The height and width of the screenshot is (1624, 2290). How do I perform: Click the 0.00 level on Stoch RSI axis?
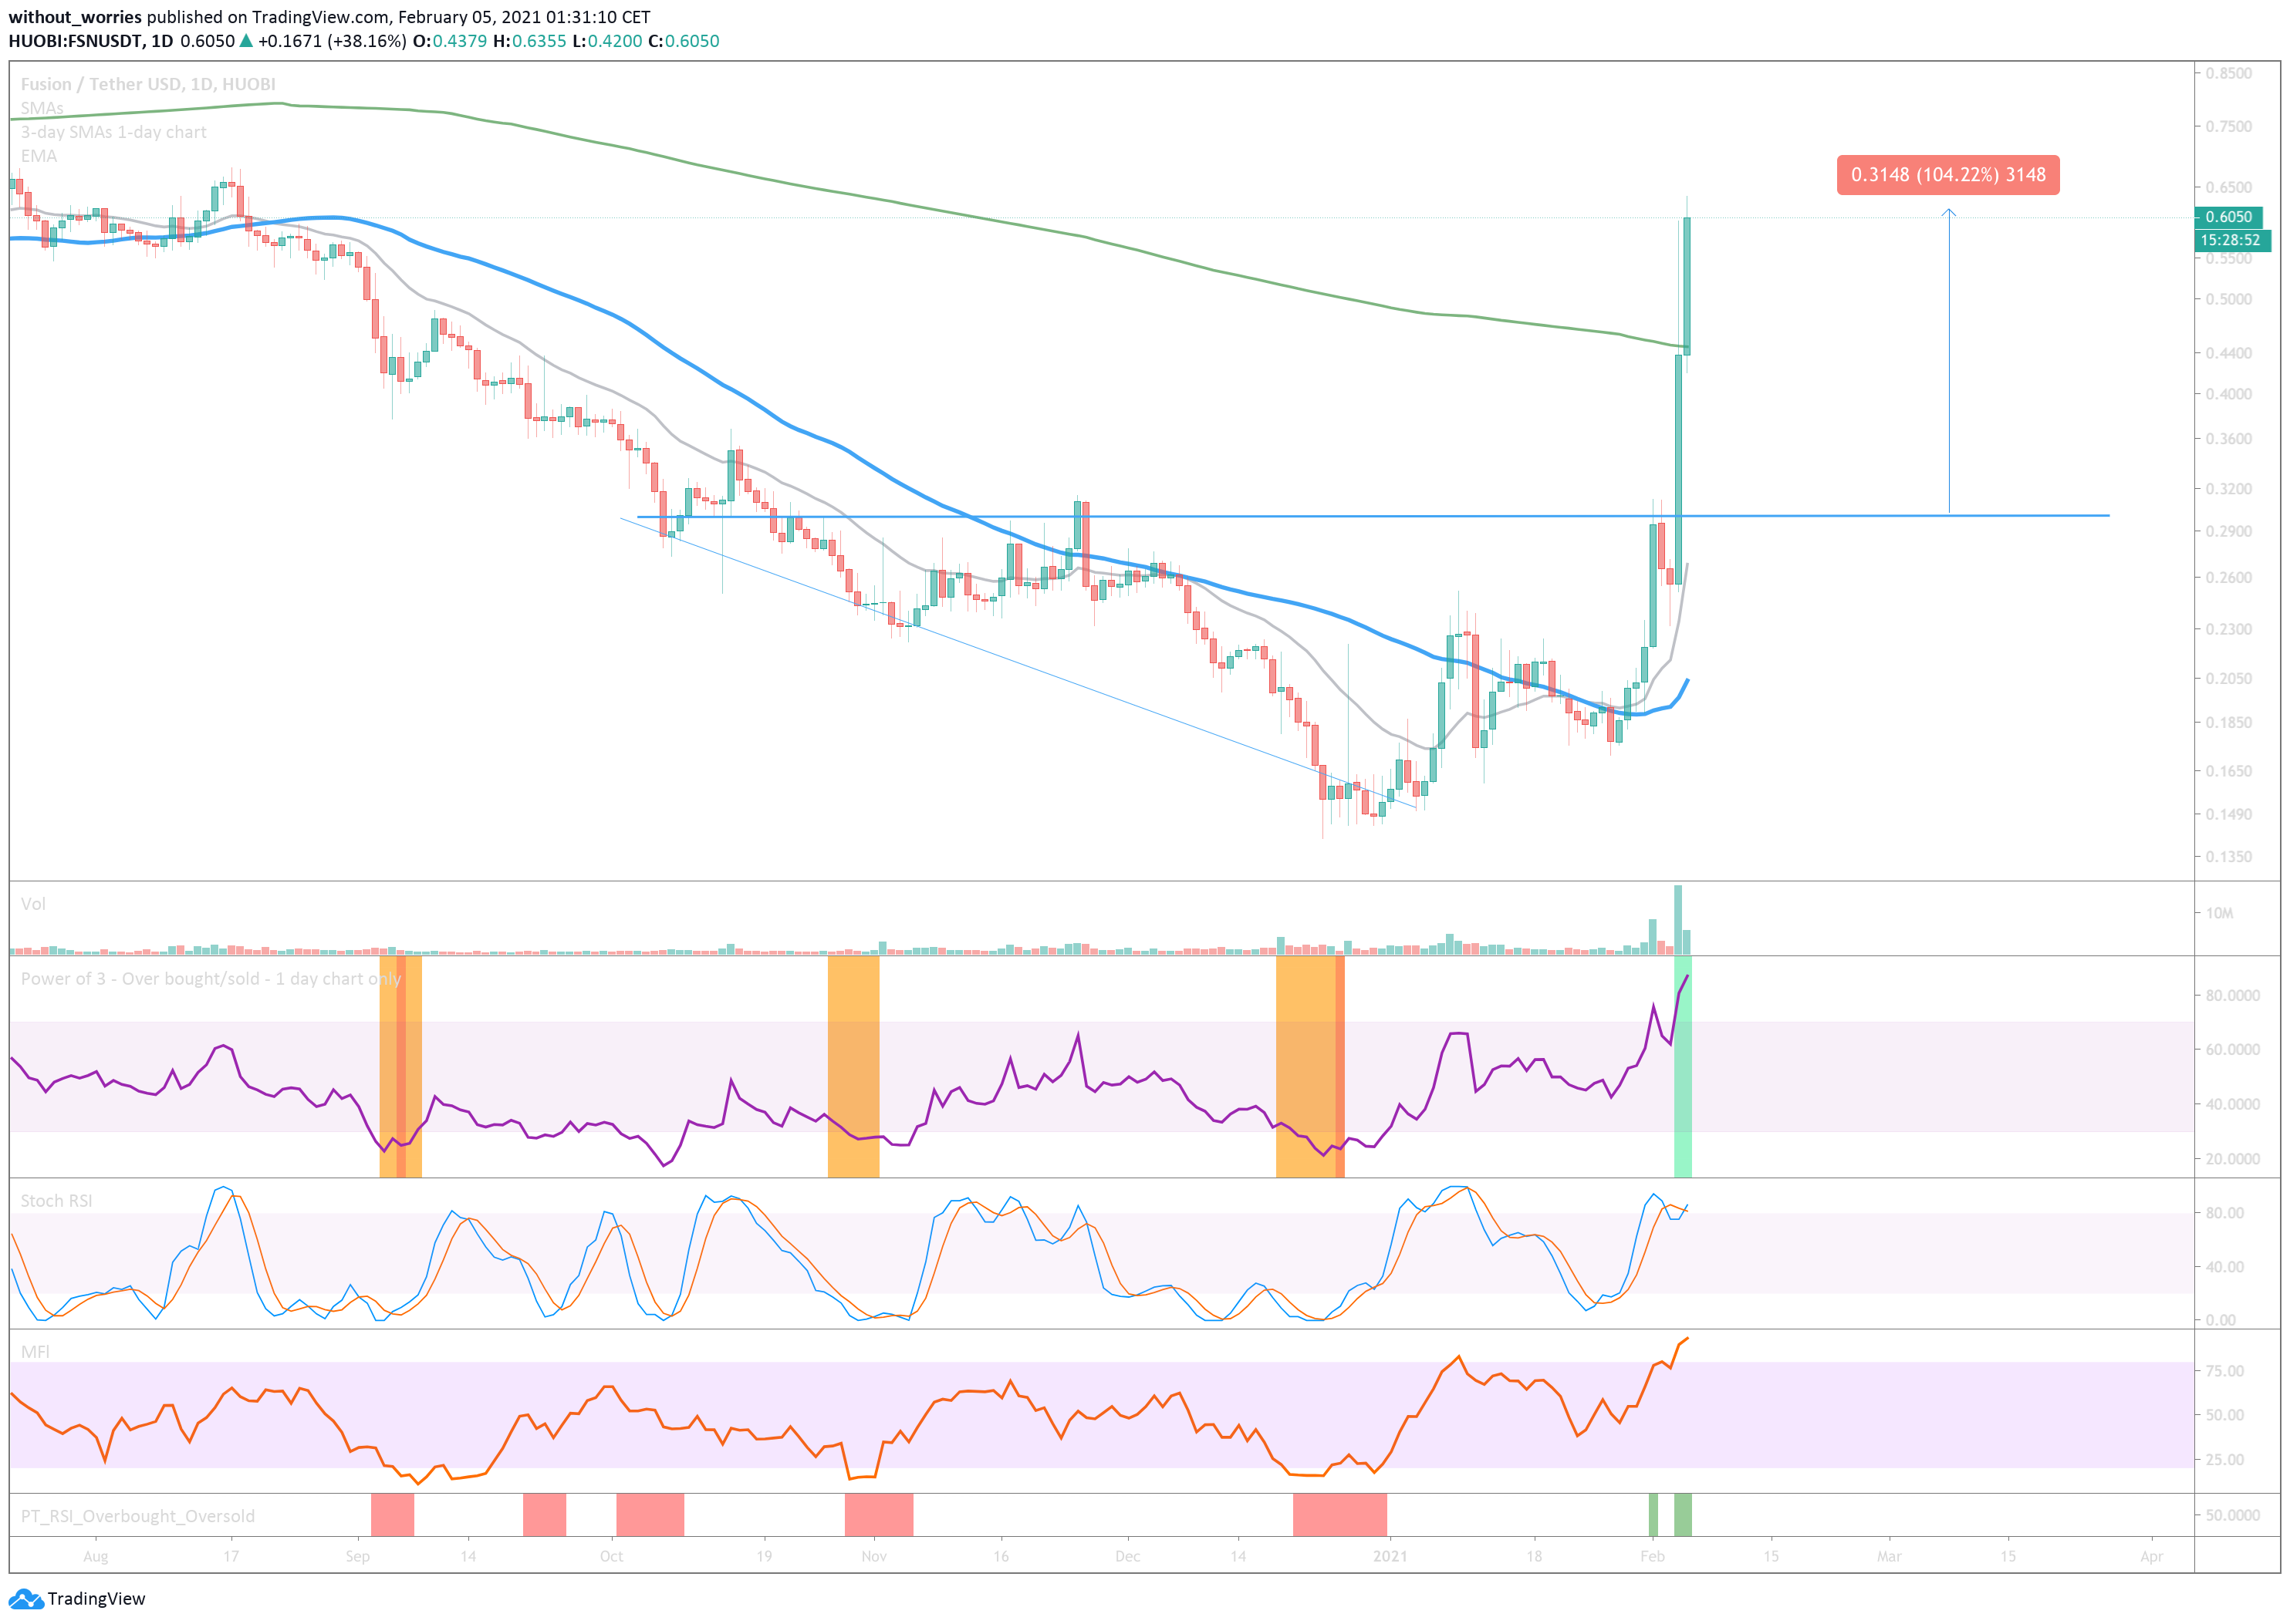(x=2221, y=1320)
